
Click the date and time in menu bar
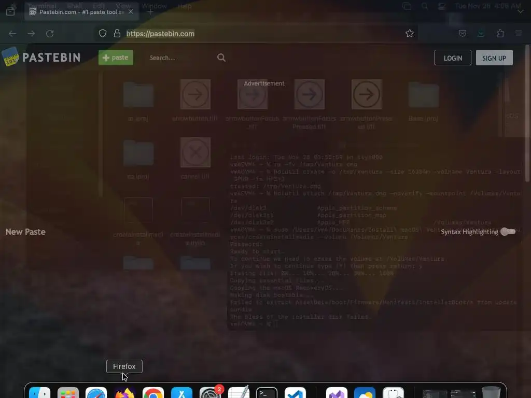point(487,6)
